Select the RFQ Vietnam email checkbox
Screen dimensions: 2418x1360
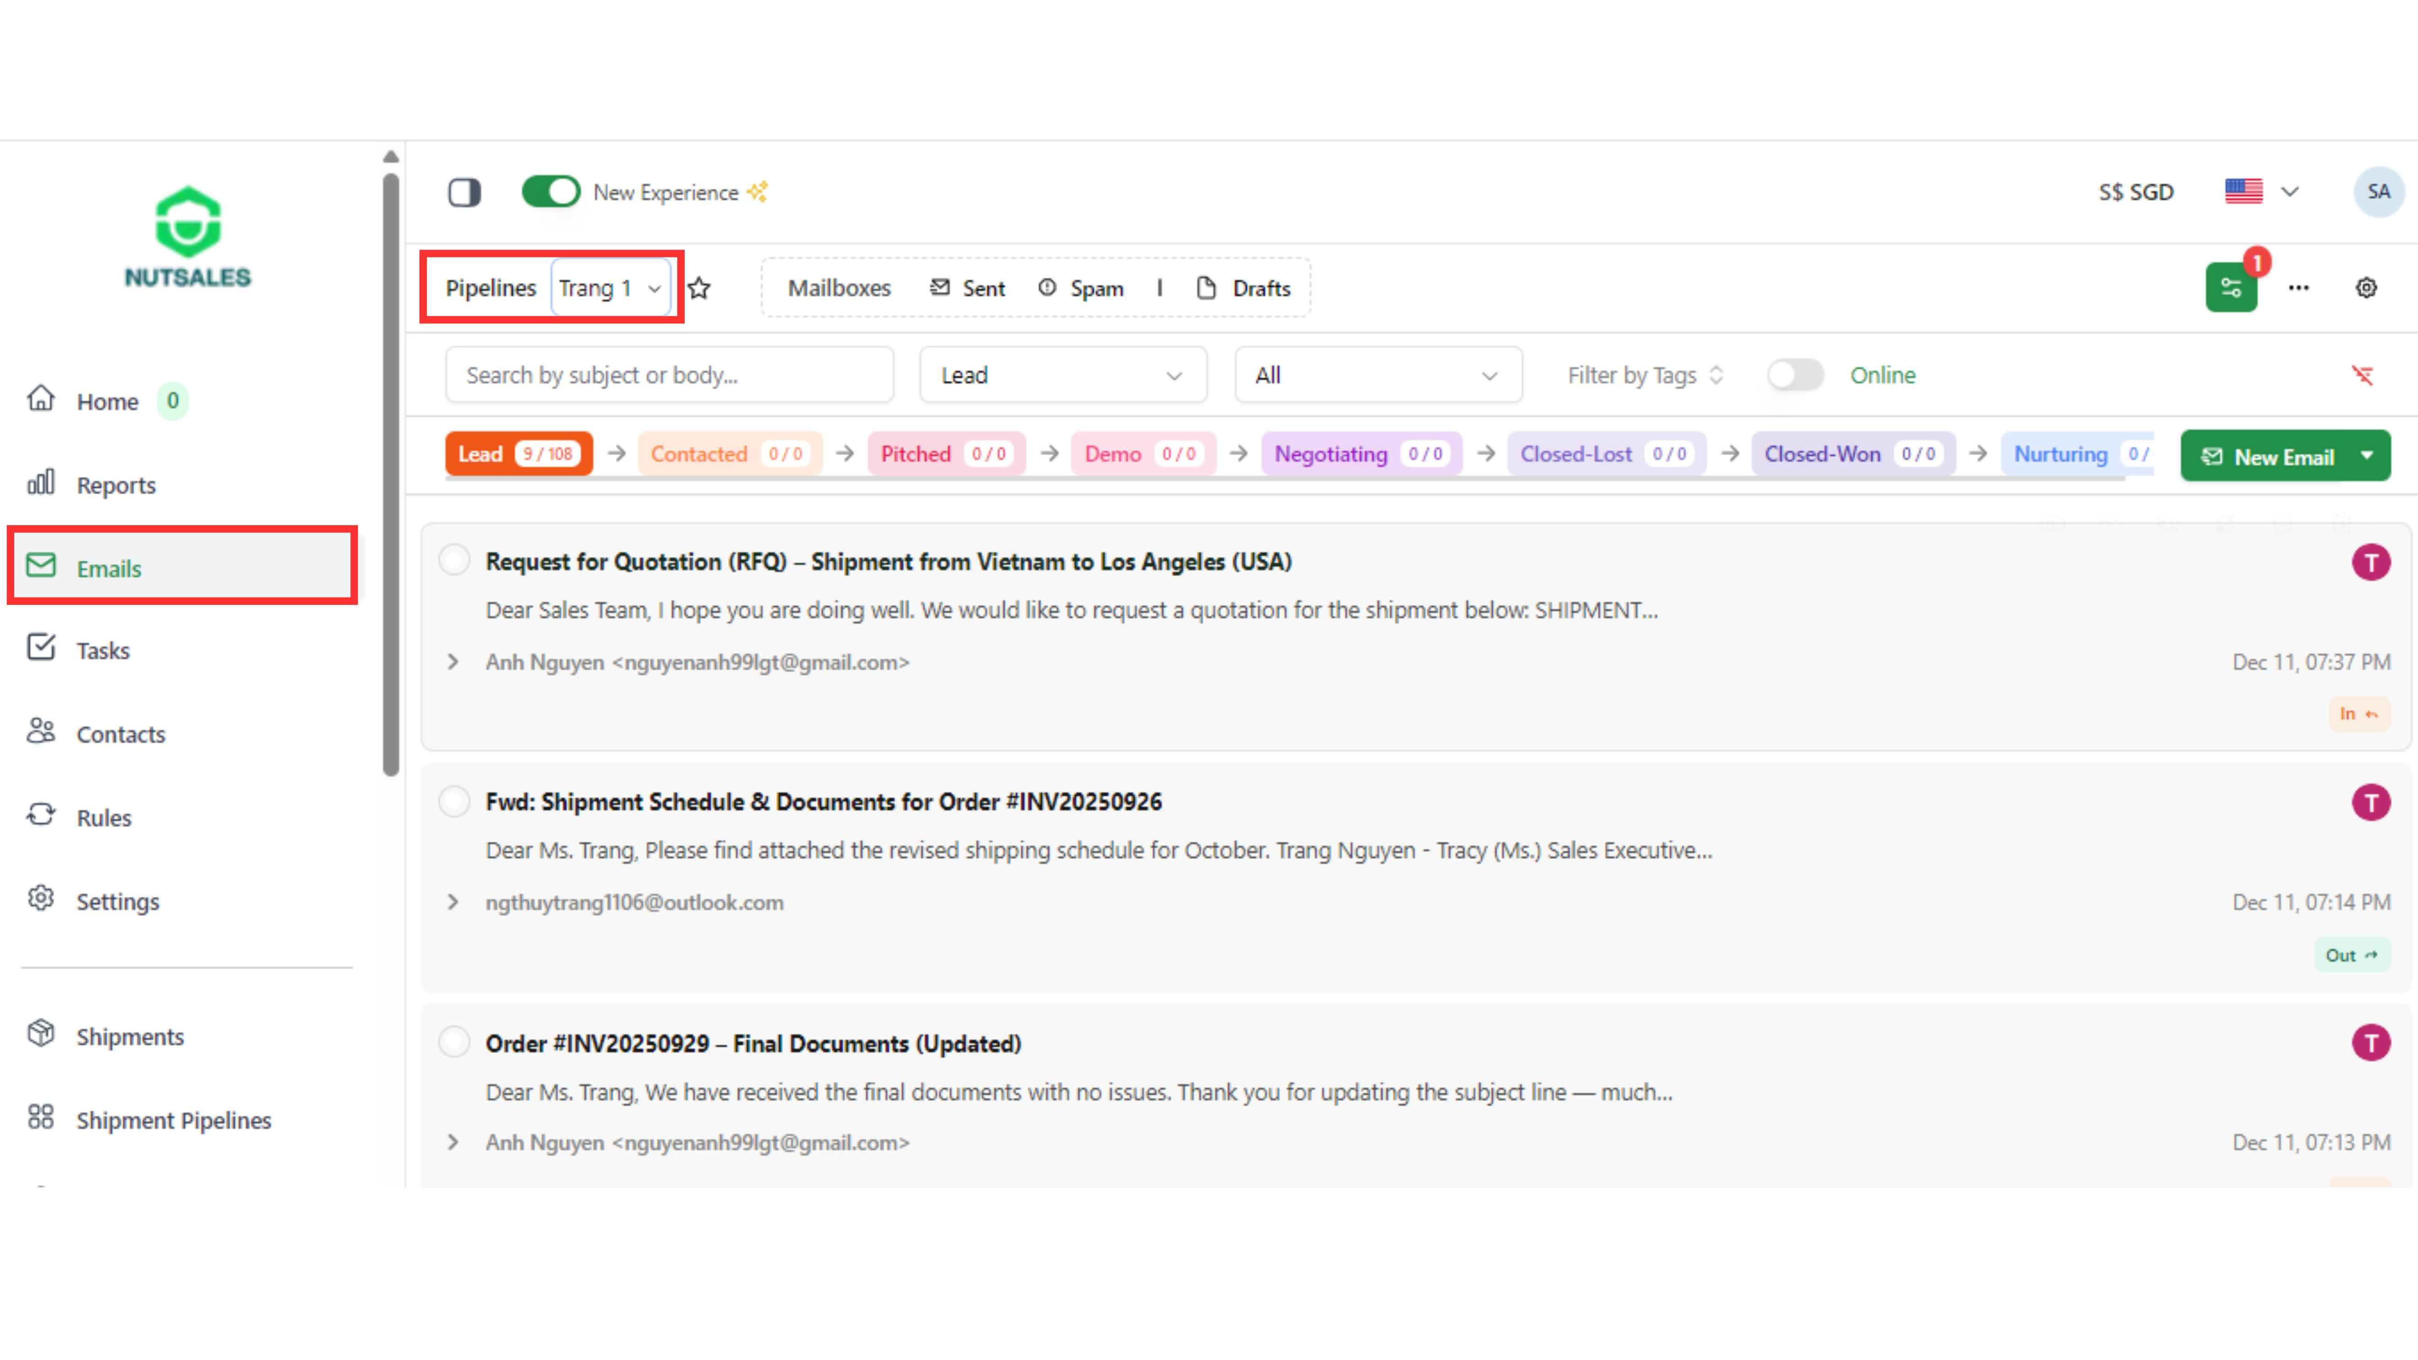pos(454,560)
